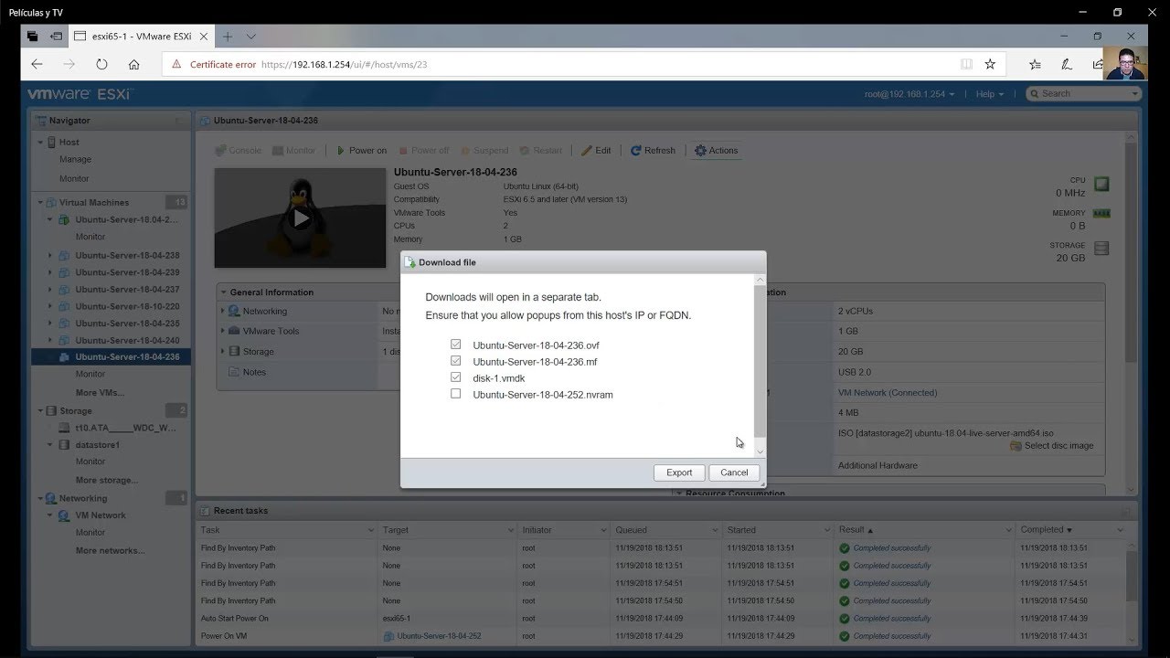This screenshot has height=658, width=1170.
Task: Expand Ubuntu-Server-18-04-238 tree item
Action: [50, 256]
